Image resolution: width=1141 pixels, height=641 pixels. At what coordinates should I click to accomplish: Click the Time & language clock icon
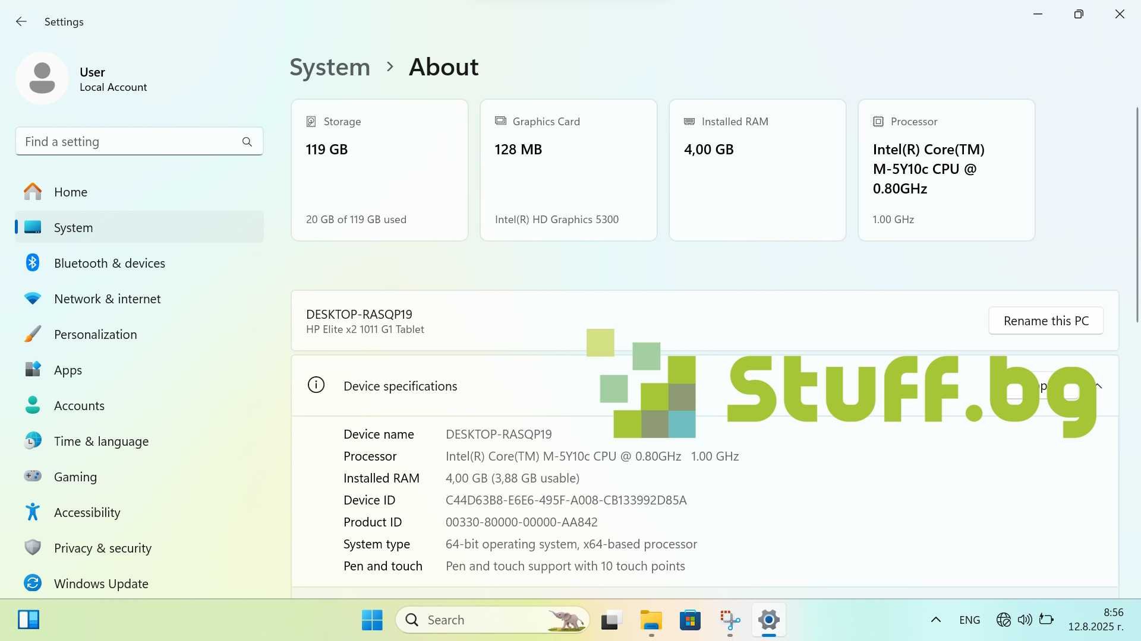(33, 441)
